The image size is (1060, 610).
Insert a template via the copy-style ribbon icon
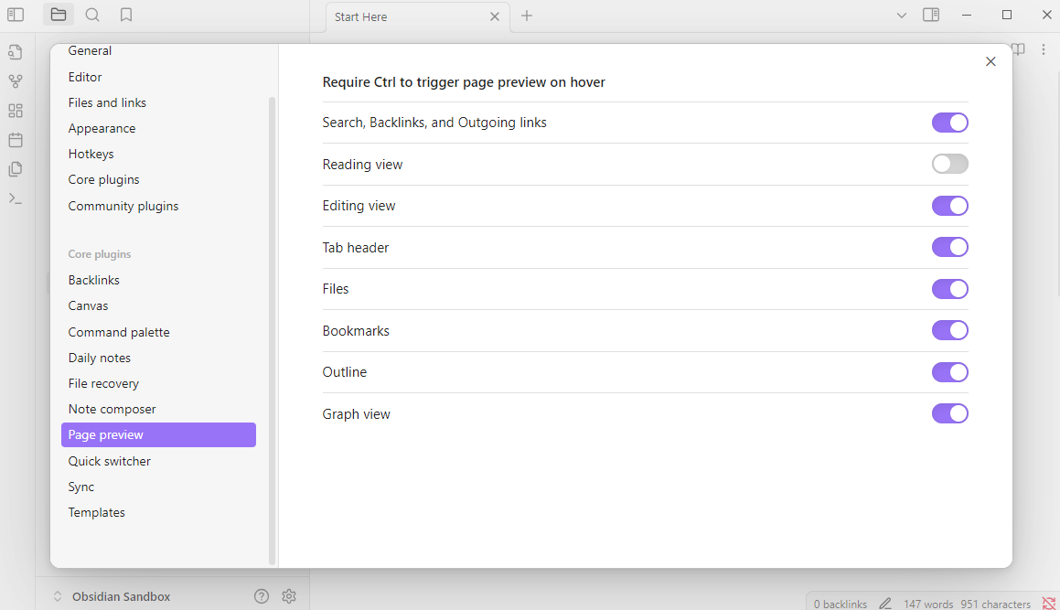point(15,168)
